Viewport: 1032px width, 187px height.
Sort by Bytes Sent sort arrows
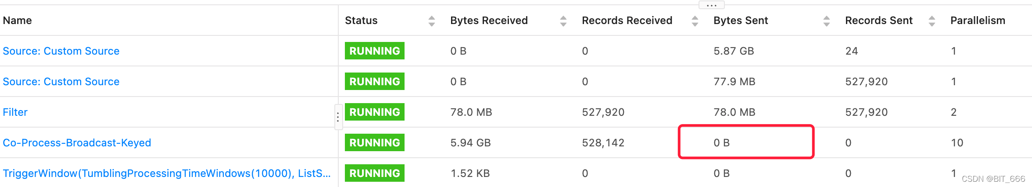[826, 21]
